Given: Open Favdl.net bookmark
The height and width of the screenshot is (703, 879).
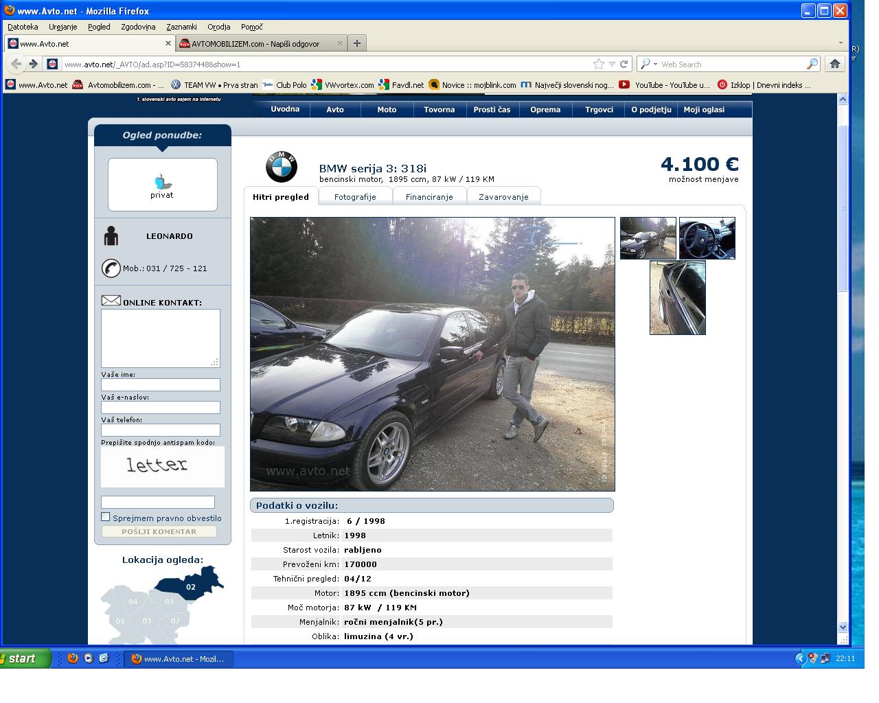Looking at the screenshot, I should 401,85.
